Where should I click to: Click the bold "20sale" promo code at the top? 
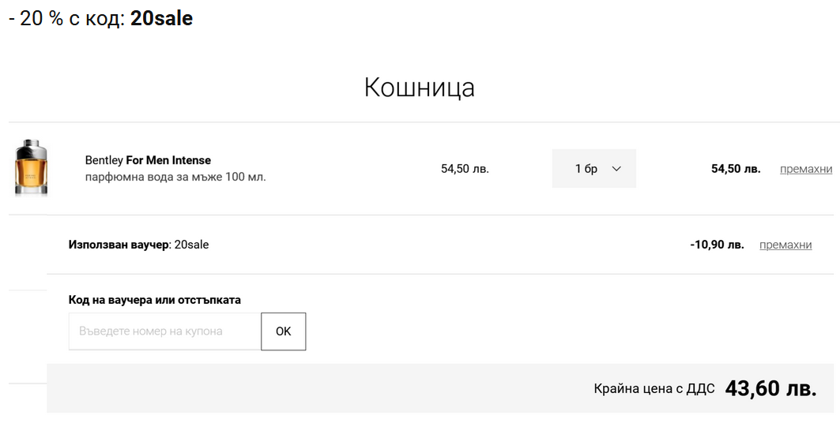click(x=161, y=19)
